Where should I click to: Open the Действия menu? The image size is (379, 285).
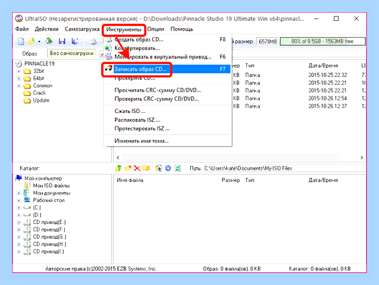(x=46, y=29)
